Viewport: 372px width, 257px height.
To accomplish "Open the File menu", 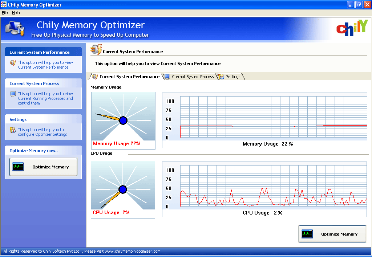I will tap(5, 13).
